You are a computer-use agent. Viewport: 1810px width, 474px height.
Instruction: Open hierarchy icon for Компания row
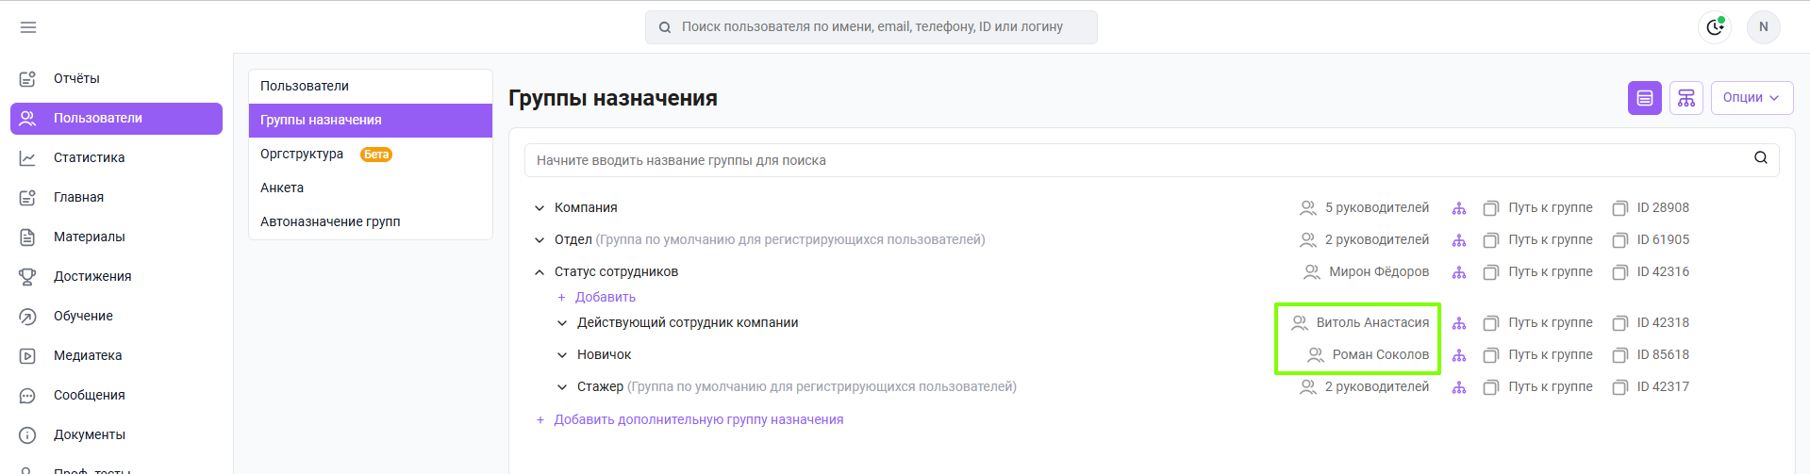1459,208
